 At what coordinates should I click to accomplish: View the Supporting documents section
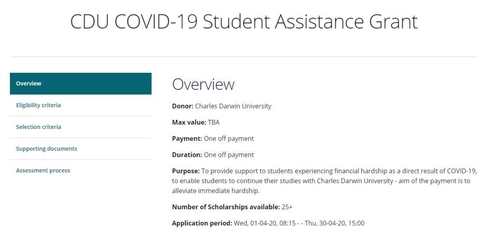81,149
